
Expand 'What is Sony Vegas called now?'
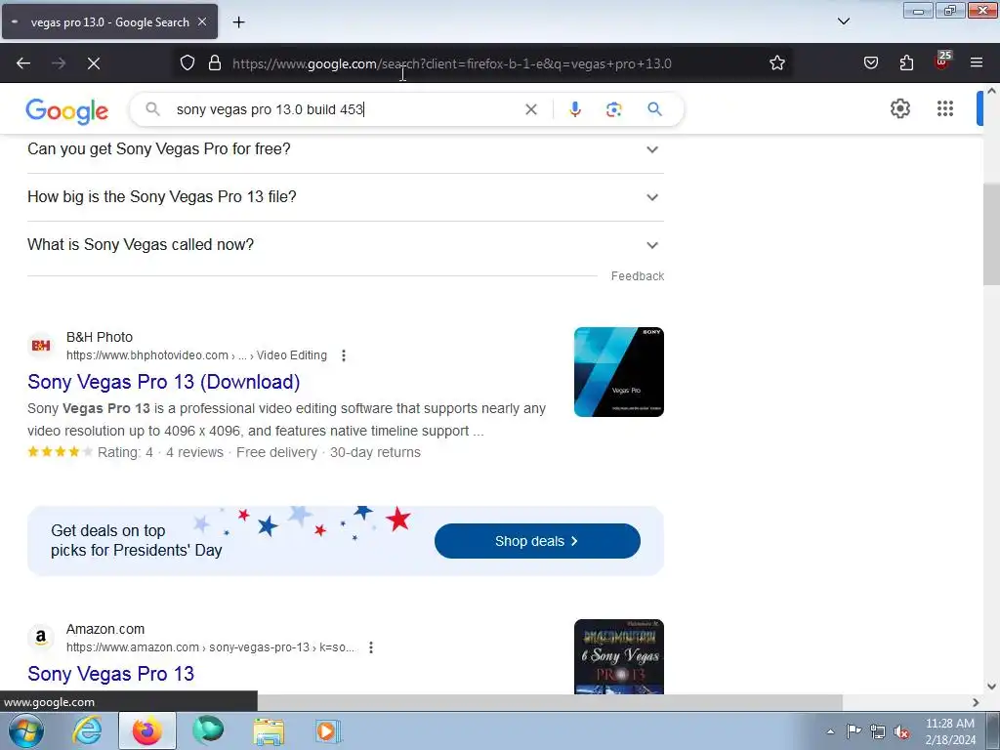[345, 245]
